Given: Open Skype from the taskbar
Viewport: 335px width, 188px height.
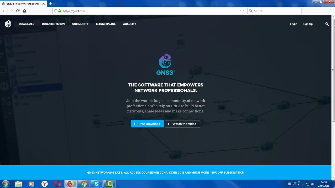Looking at the screenshot, I should (96, 184).
